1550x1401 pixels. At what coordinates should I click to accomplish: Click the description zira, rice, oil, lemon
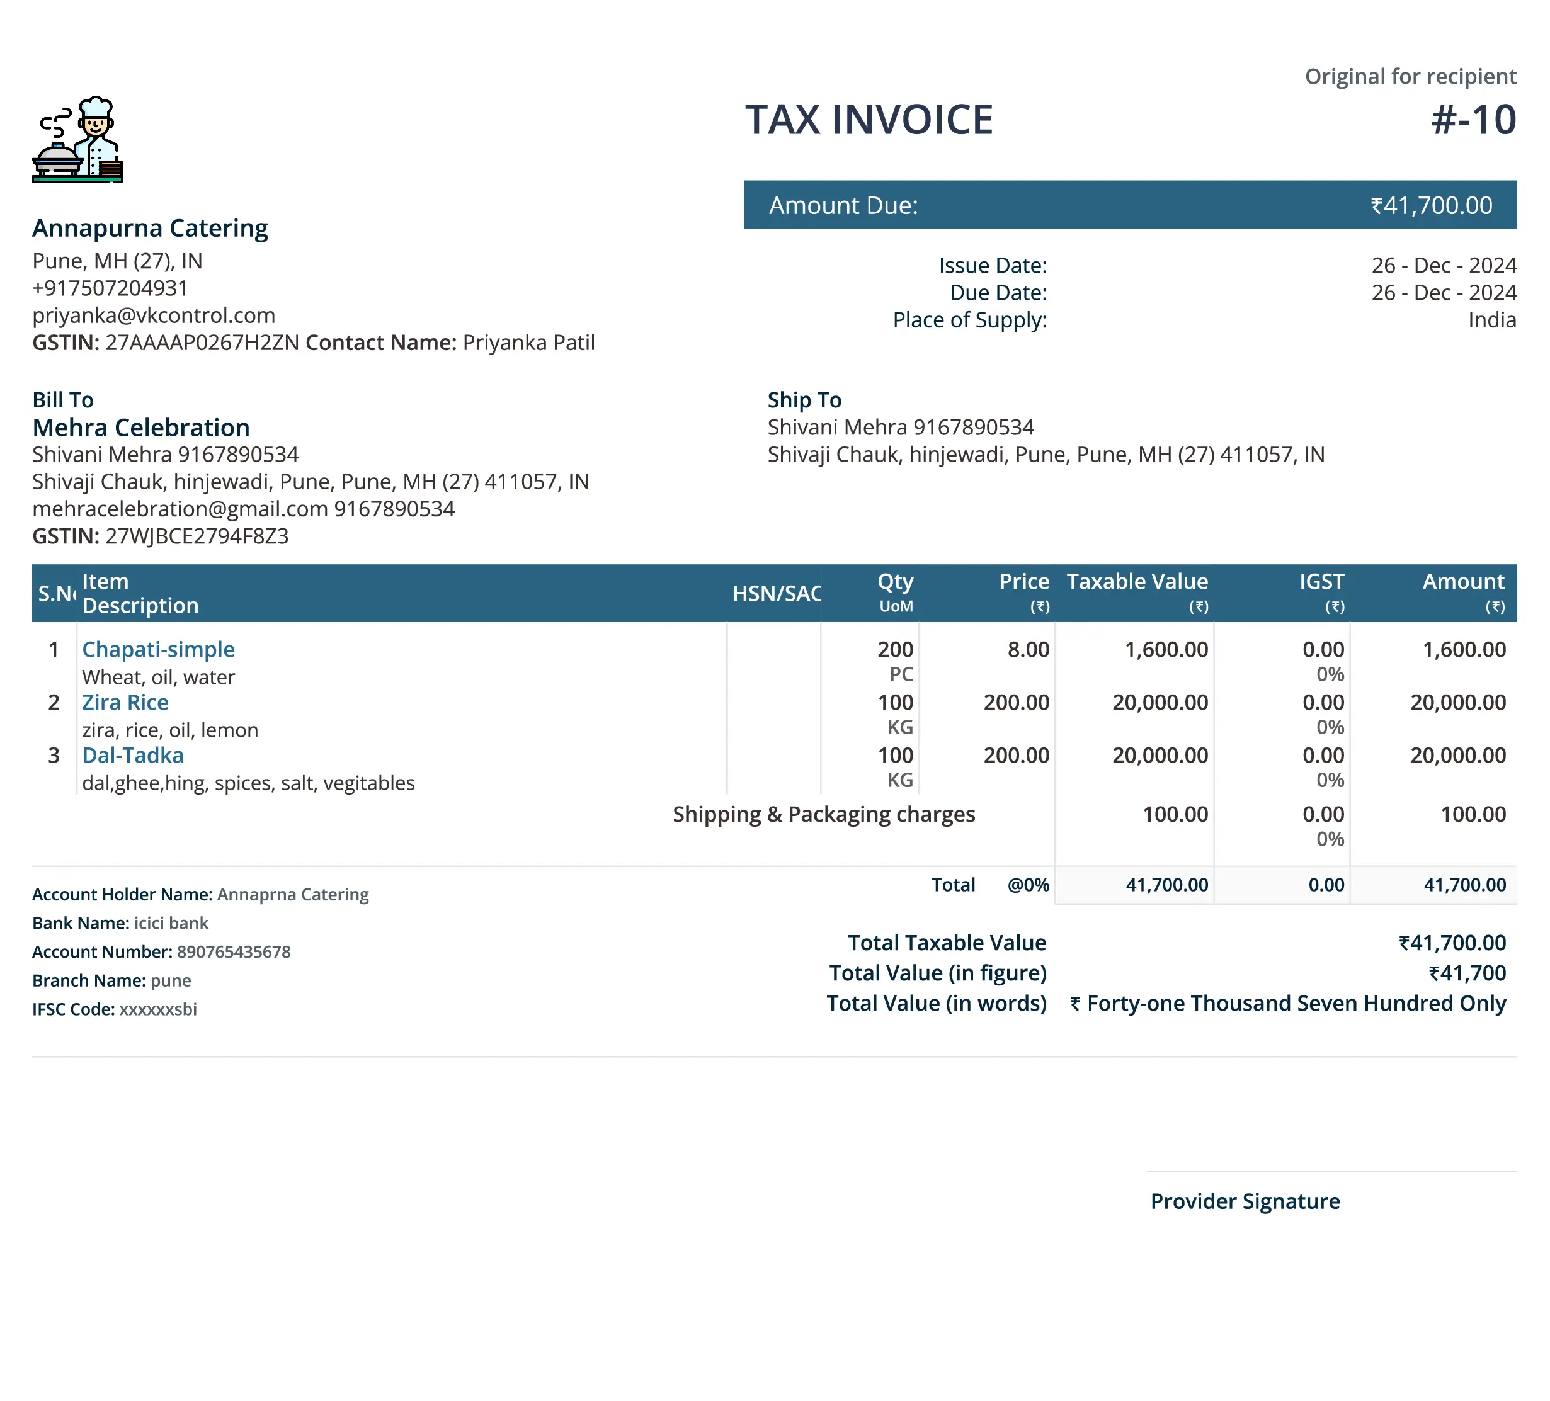click(x=170, y=730)
